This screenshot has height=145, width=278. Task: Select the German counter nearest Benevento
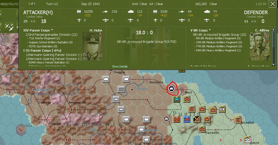click(x=116, y=99)
